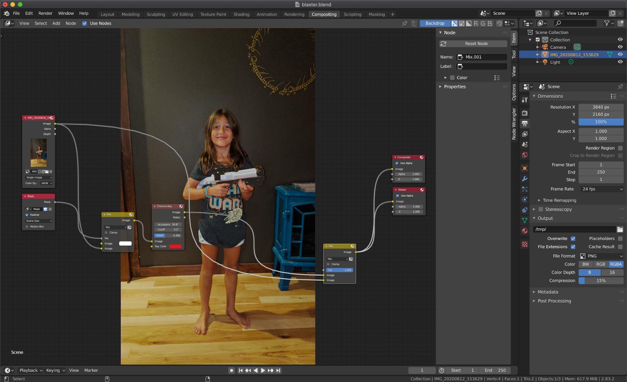Click the red Key Color swatch

coord(176,246)
